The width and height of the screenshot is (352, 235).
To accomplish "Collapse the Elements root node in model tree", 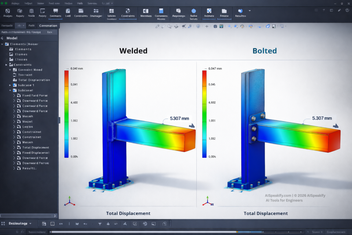I will click(x=3, y=44).
